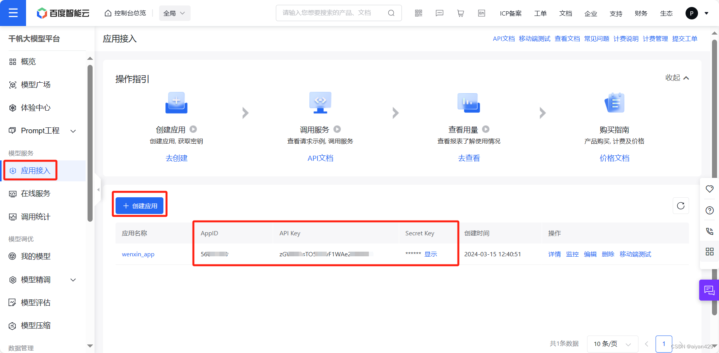Open 支持 menu item
The image size is (719, 353).
616,13
